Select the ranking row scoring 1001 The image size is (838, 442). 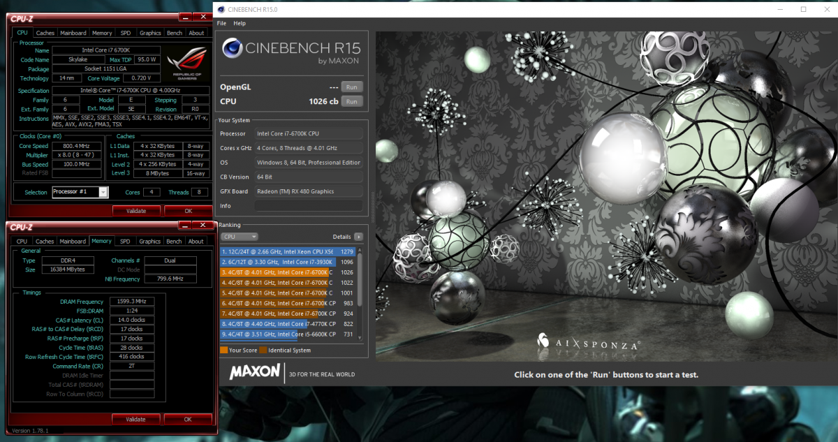287,293
